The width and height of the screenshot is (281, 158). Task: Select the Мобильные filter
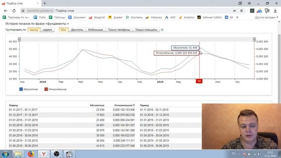pos(96,30)
